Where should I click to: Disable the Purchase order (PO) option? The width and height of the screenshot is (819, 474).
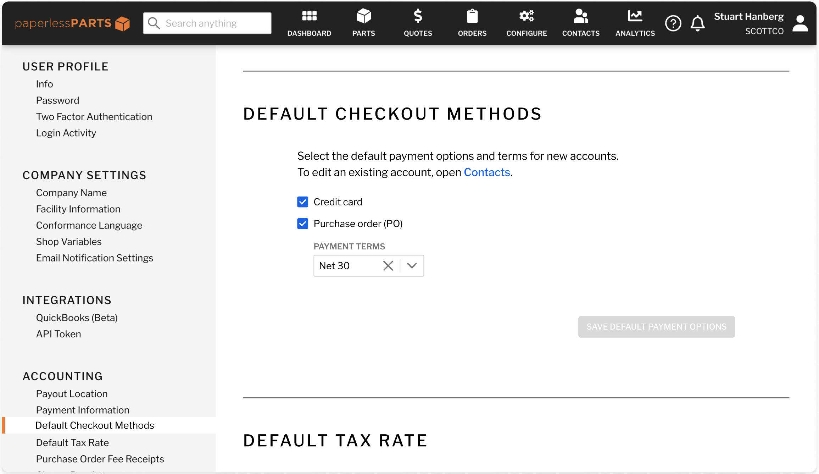(x=302, y=224)
